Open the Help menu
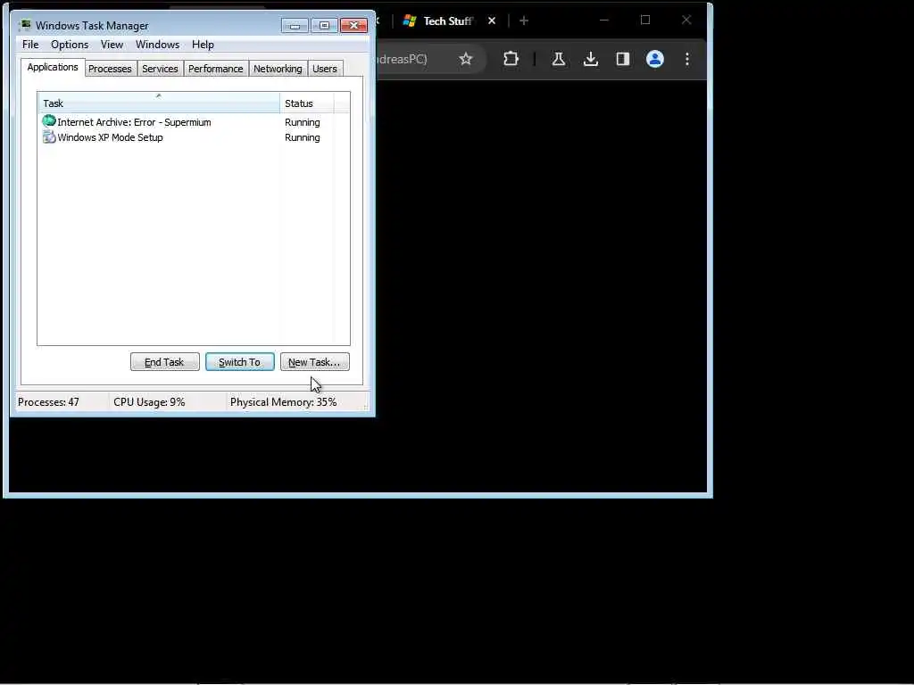 coord(203,45)
